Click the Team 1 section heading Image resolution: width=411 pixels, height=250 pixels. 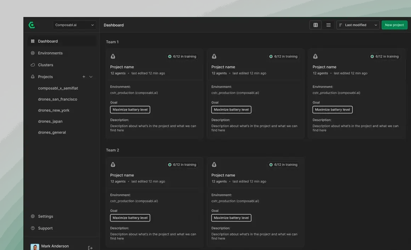tap(112, 42)
